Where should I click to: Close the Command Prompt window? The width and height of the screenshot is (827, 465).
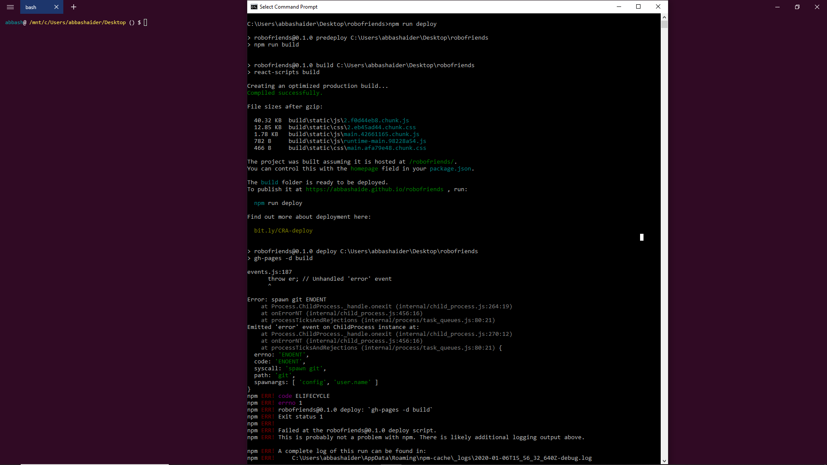tap(658, 6)
